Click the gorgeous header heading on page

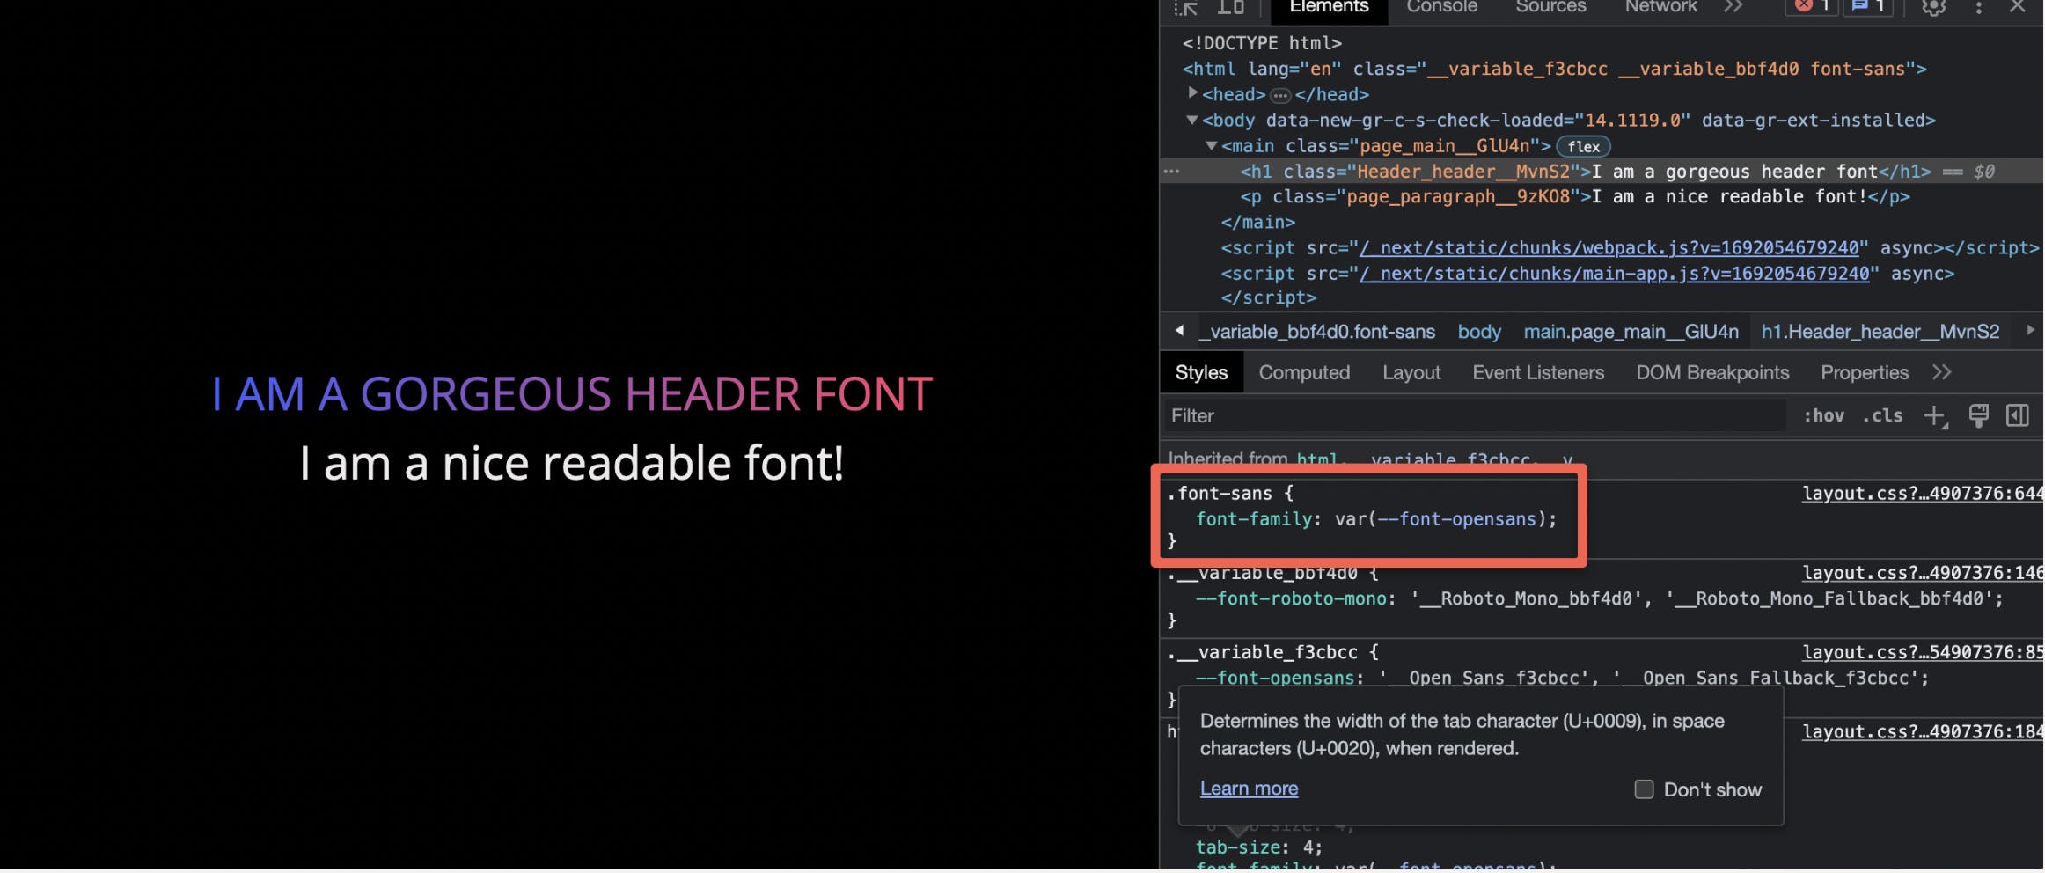tap(572, 394)
